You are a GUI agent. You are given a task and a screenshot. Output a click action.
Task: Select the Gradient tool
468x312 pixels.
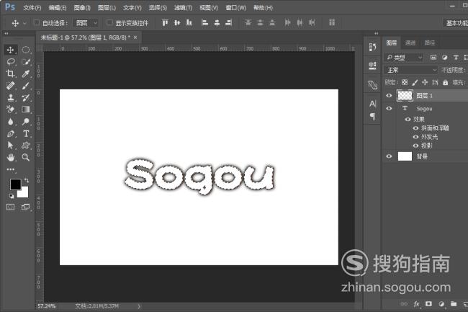(x=26, y=110)
